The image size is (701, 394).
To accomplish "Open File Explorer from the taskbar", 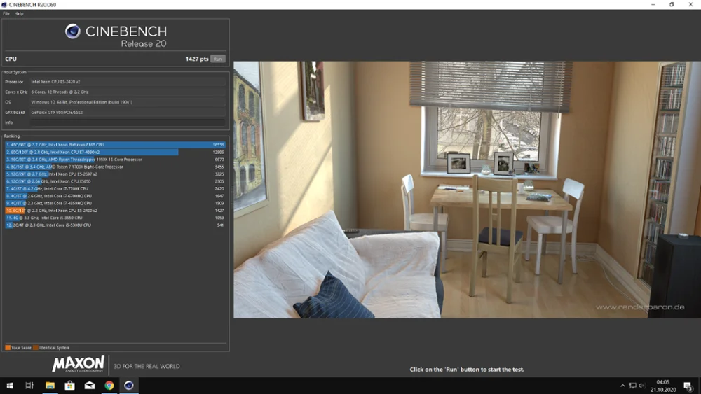I will point(50,386).
